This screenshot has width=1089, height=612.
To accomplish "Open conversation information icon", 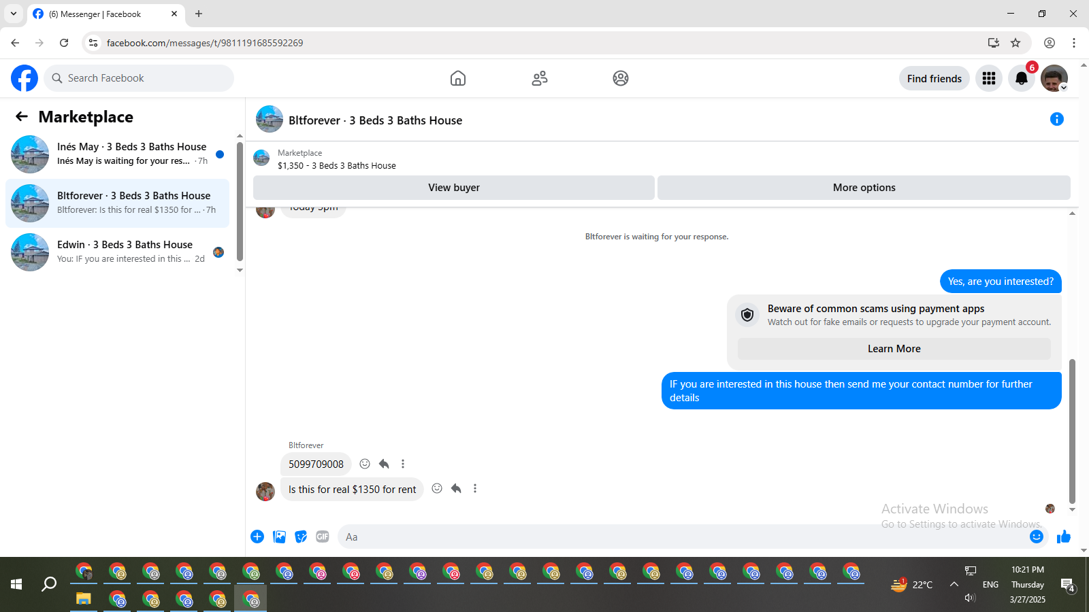I will click(x=1057, y=119).
